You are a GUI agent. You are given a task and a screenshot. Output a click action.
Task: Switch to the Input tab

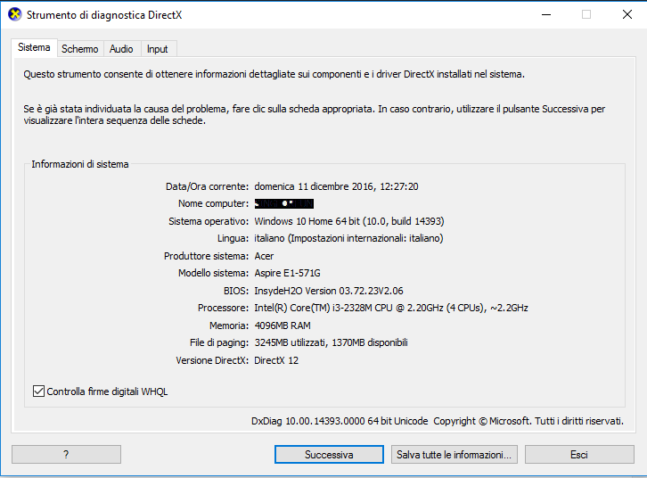coord(158,49)
